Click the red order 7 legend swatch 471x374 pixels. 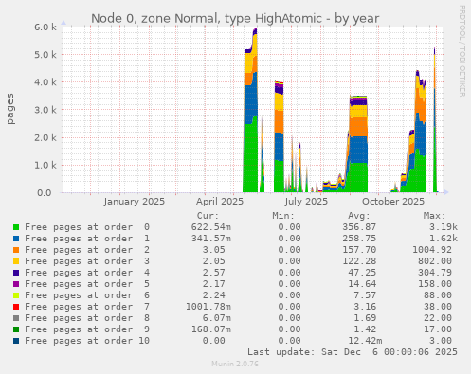click(x=16, y=307)
